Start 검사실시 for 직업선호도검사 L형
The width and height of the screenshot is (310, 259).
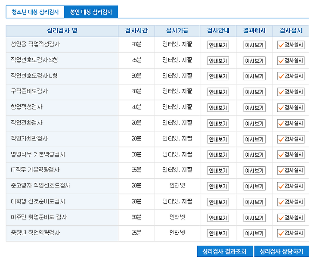[x=291, y=76]
